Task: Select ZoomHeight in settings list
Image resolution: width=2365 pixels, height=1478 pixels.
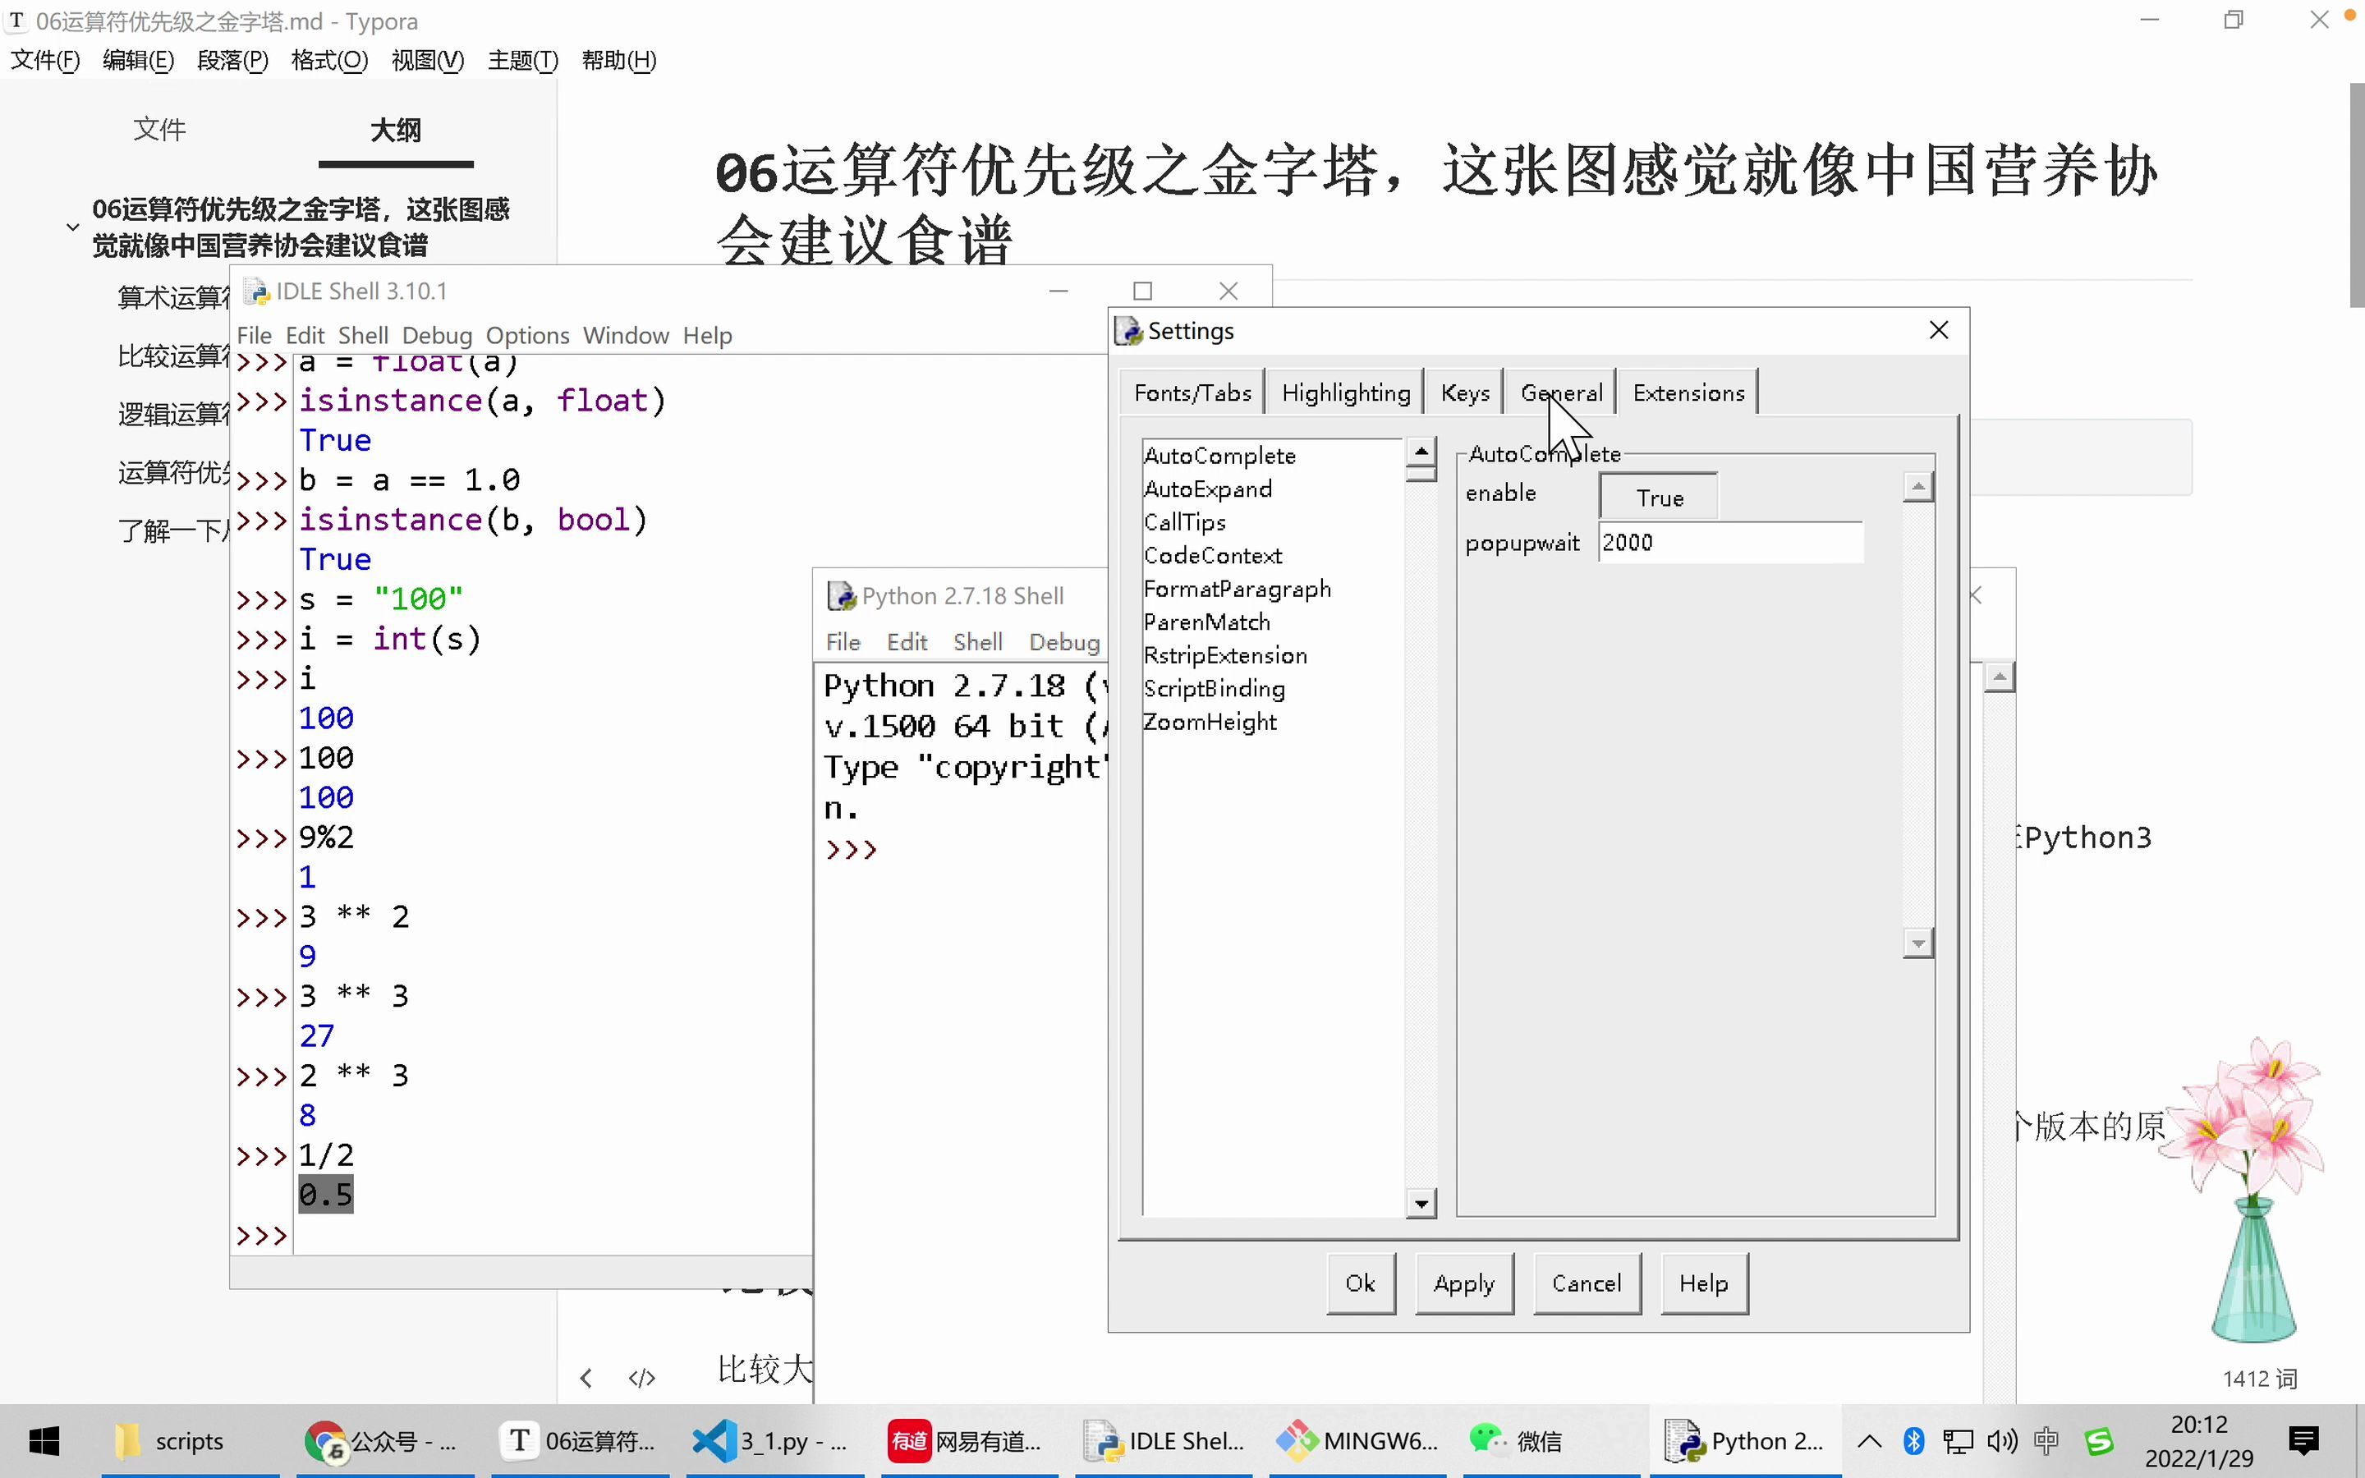Action: coord(1209,720)
